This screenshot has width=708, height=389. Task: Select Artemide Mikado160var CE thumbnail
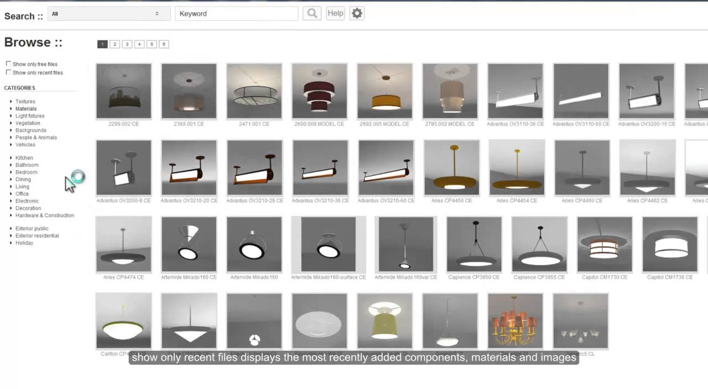tap(406, 244)
